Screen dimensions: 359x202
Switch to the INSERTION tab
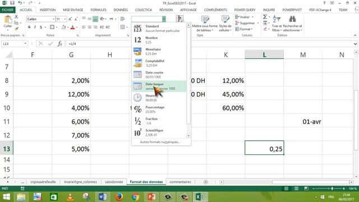(47, 10)
